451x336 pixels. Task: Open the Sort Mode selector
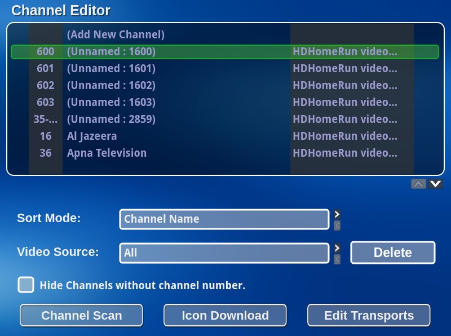click(224, 219)
